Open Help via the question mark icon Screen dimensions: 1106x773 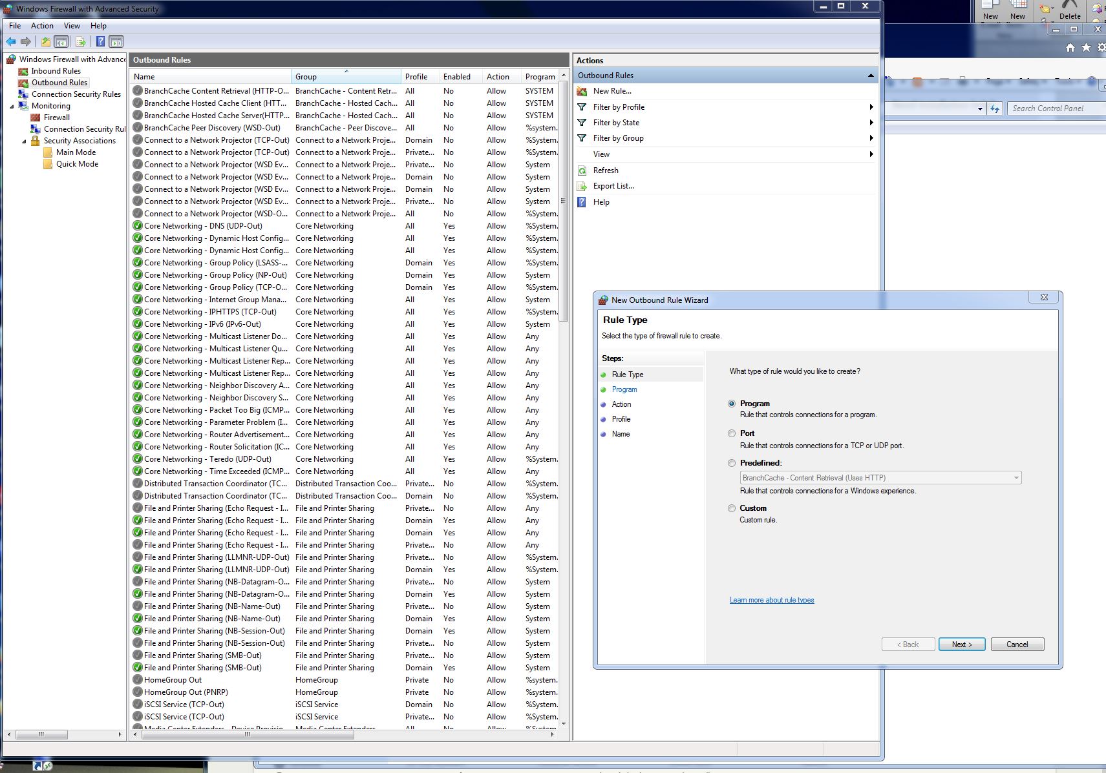pos(582,201)
